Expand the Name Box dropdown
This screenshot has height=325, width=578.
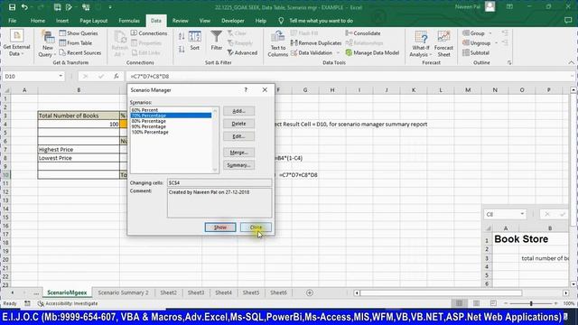pyautogui.click(x=61, y=76)
